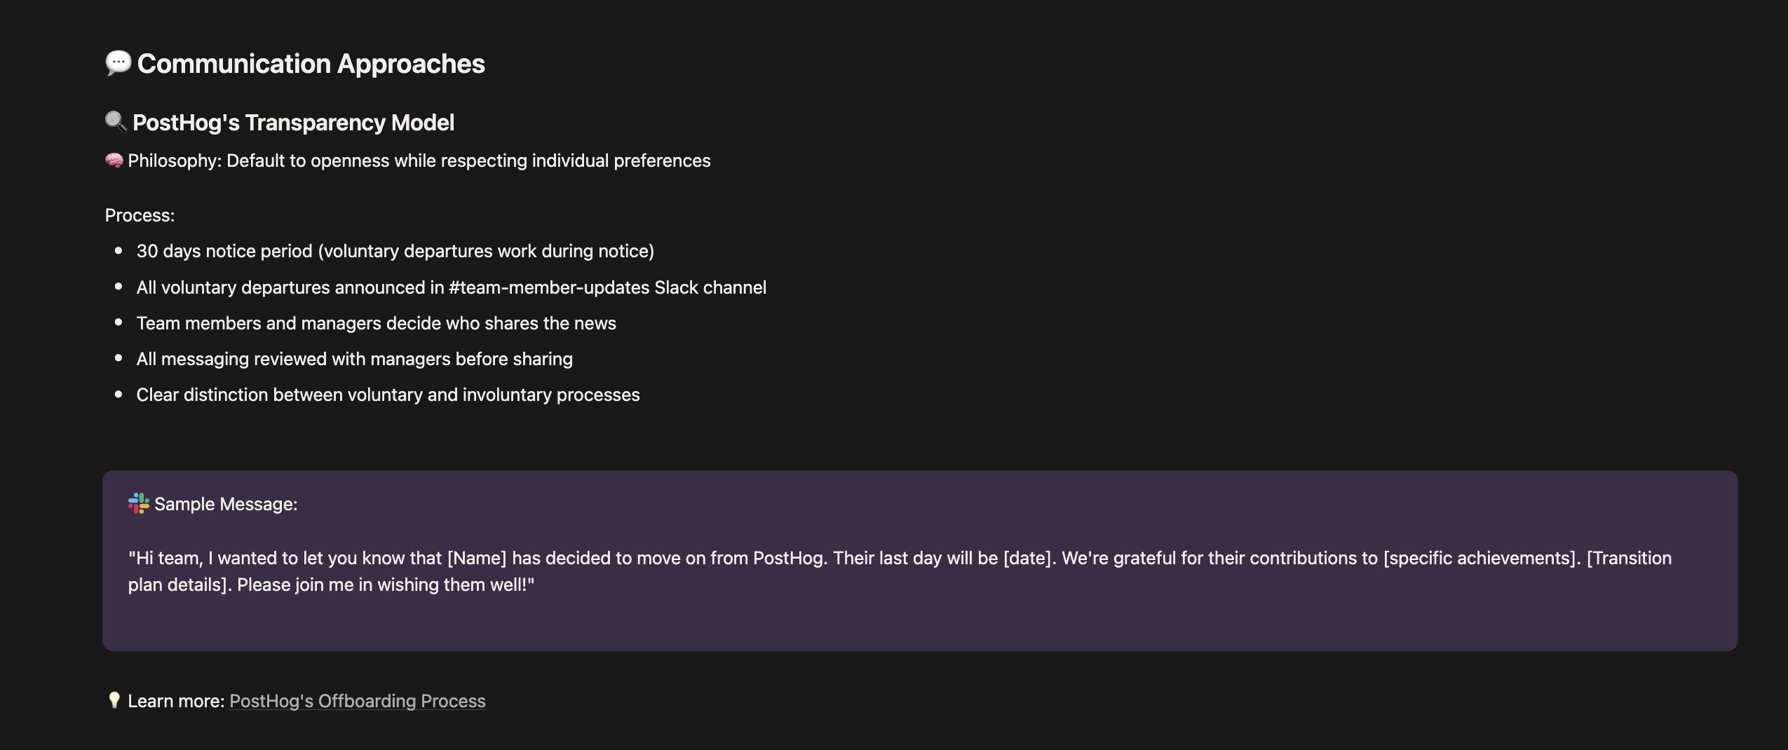Click the Slack logo icon in the callout

(x=139, y=503)
